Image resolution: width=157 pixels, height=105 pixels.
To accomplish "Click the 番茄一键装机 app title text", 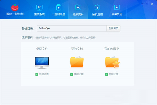I will (x=15, y=14).
